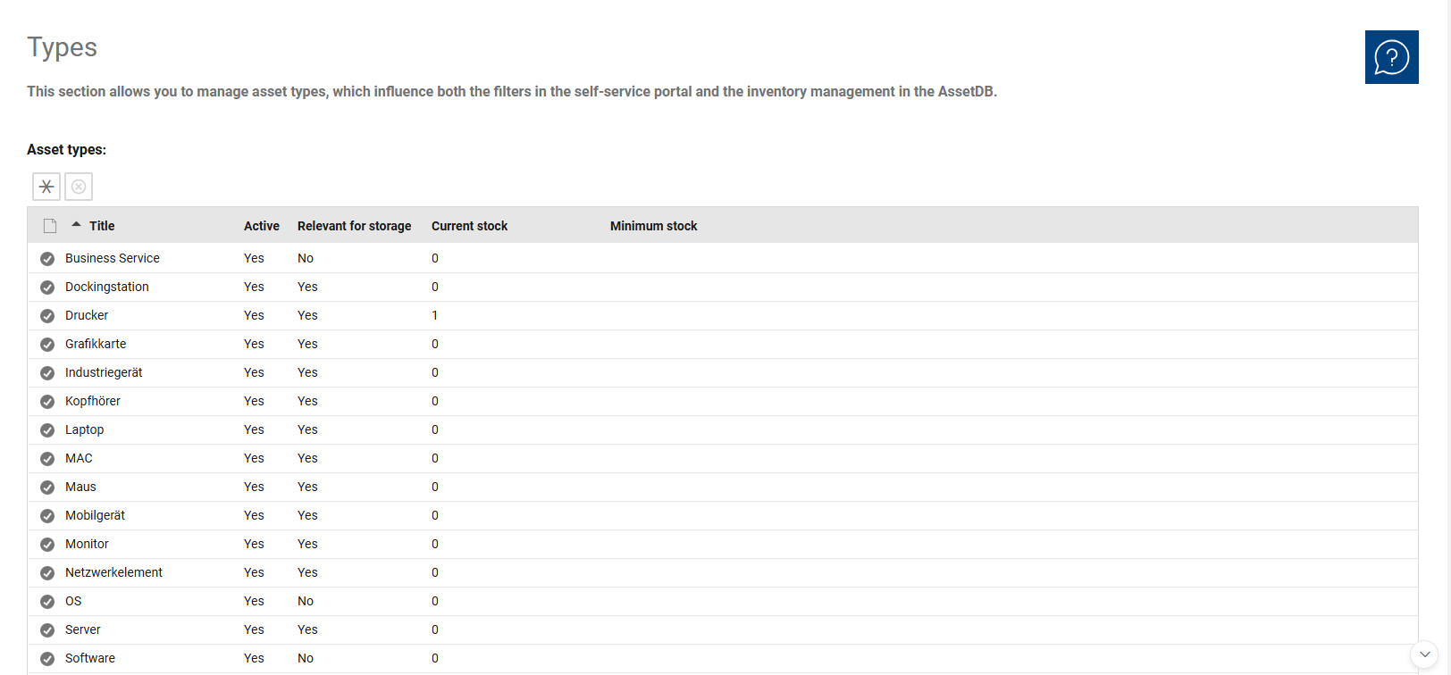
Task: Open the Server asset type
Action: (x=83, y=629)
